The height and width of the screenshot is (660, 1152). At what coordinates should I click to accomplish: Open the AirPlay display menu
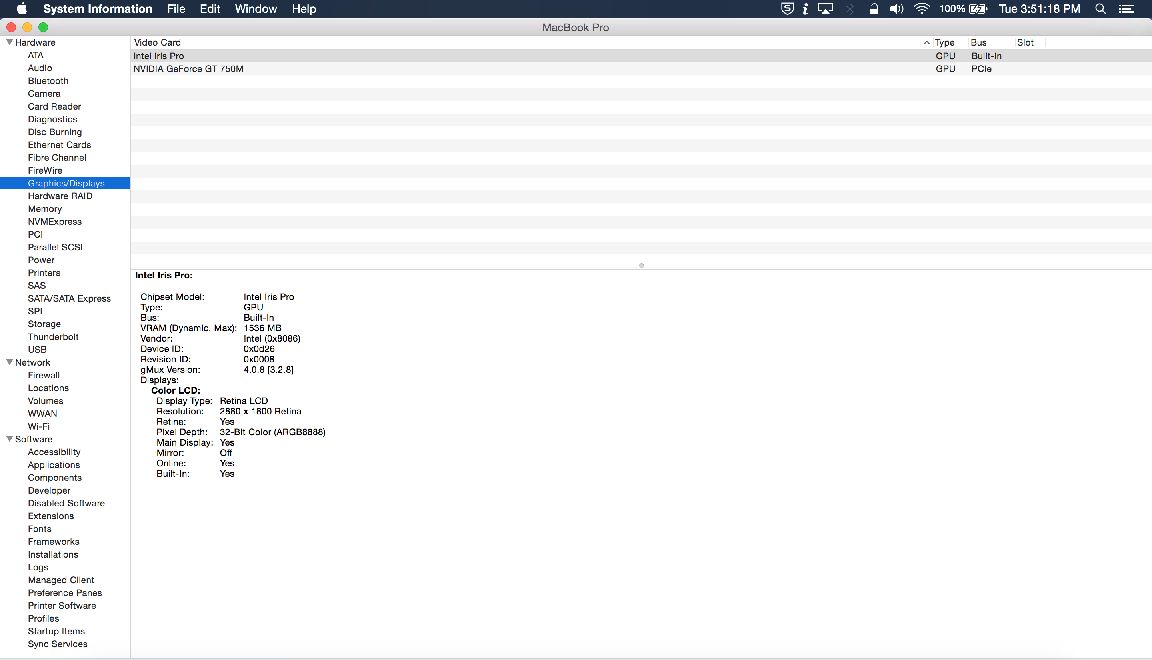pos(825,9)
